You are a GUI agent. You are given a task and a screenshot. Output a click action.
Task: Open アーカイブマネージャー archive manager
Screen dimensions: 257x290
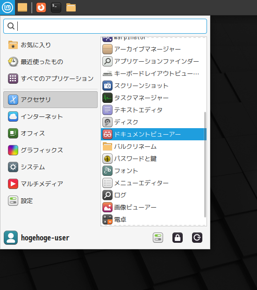tap(154, 49)
